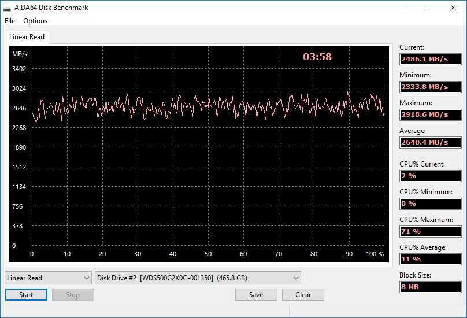Click the CPU% Maximum 71 % field
Image resolution: width=467 pixels, height=318 pixels.
[x=430, y=231]
